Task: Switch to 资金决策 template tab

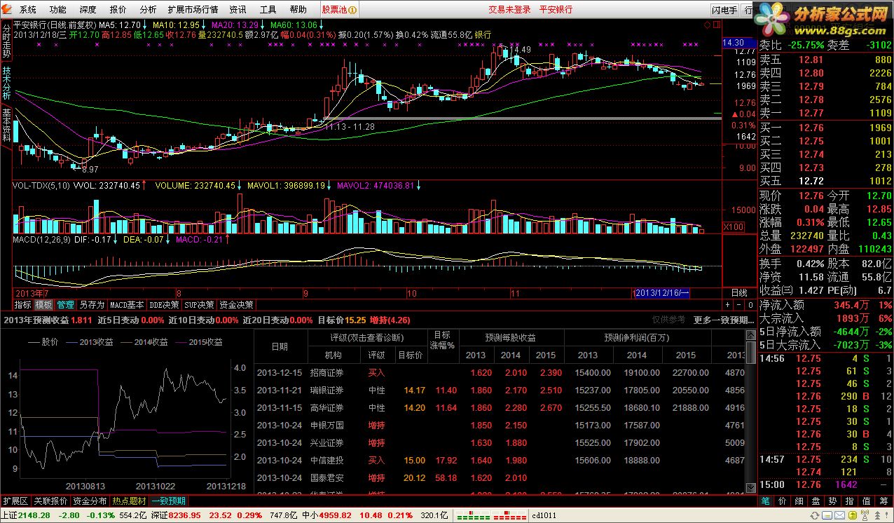Action: 236,305
